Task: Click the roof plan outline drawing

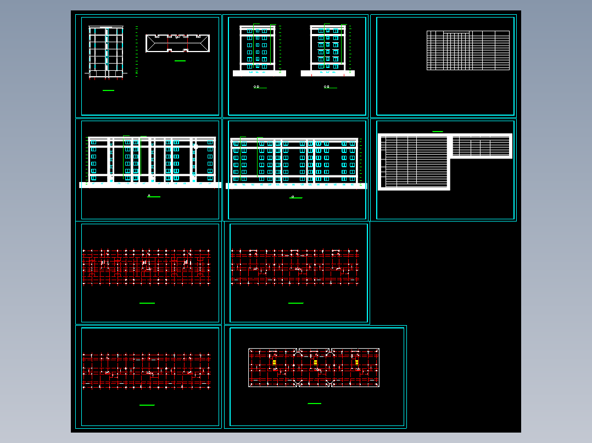Action: point(177,43)
